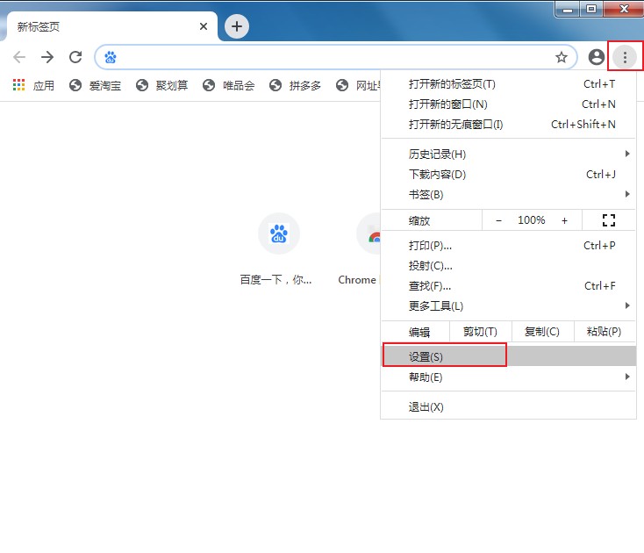Viewport: 644px width, 553px height.
Task: Select 打开新的无痕窗口(I) menu item
Action: click(509, 125)
